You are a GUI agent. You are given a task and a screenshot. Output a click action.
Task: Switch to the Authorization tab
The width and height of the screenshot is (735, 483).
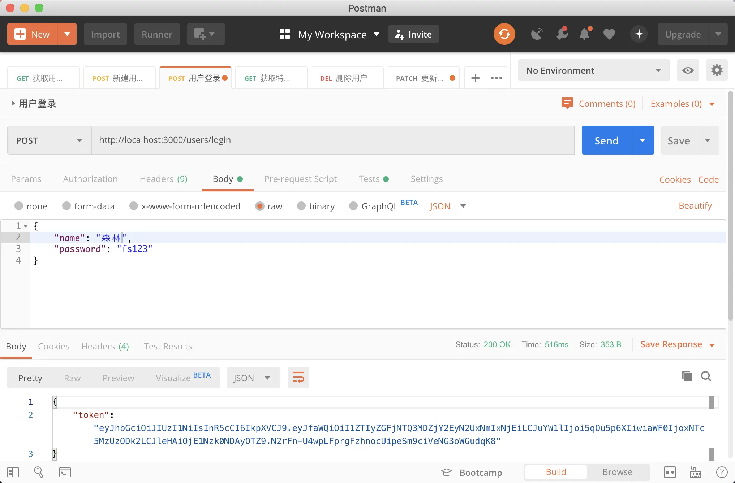click(x=90, y=179)
